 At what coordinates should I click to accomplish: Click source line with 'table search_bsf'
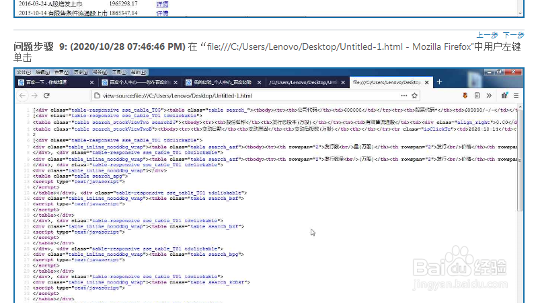click(x=139, y=198)
